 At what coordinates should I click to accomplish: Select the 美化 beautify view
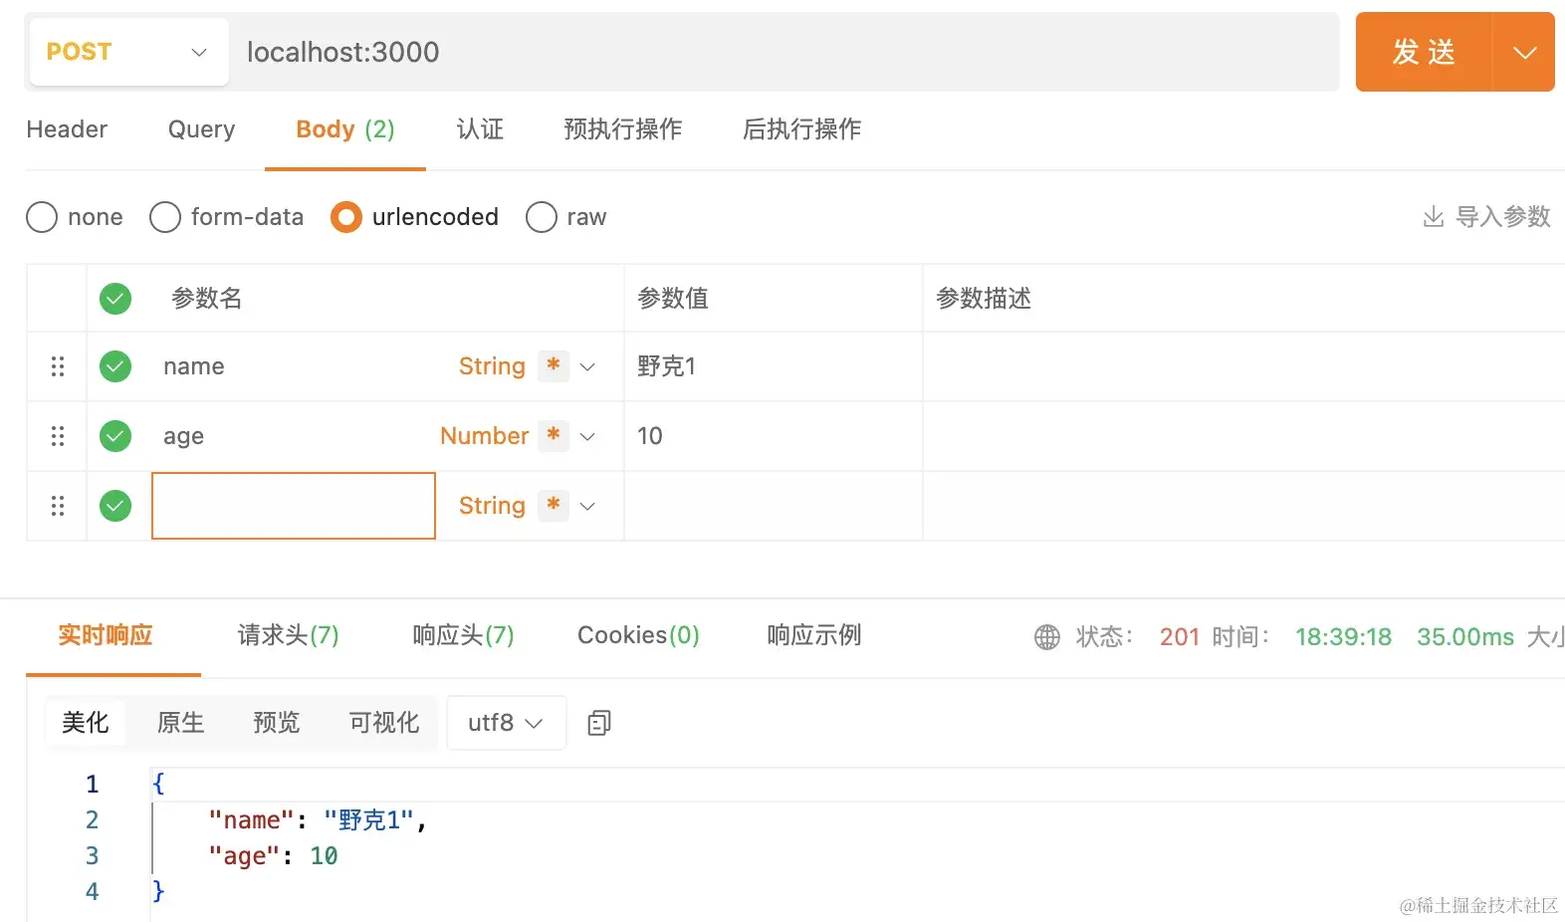tap(86, 722)
